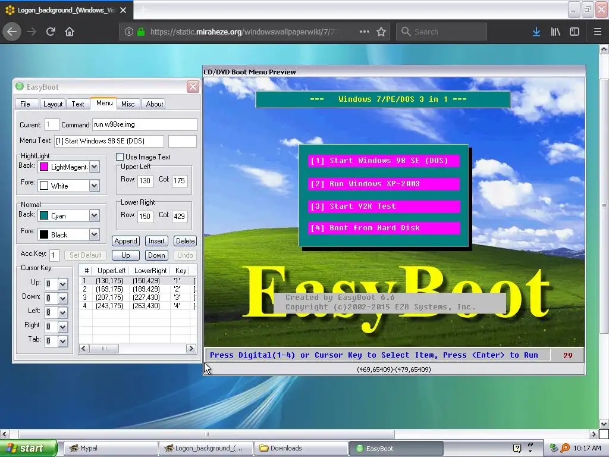Switch to Logon_background taskbar button

(x=206, y=448)
